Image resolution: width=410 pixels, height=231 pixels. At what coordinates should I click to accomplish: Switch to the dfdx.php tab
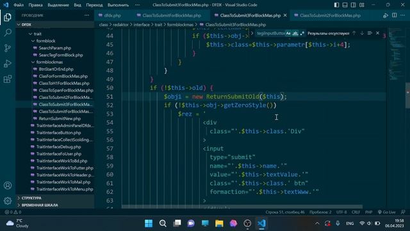(x=113, y=15)
